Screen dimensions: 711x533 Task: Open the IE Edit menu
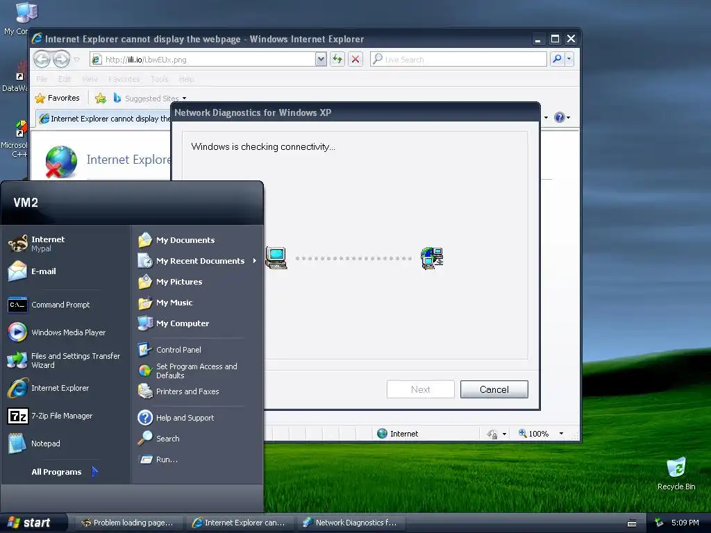[65, 79]
